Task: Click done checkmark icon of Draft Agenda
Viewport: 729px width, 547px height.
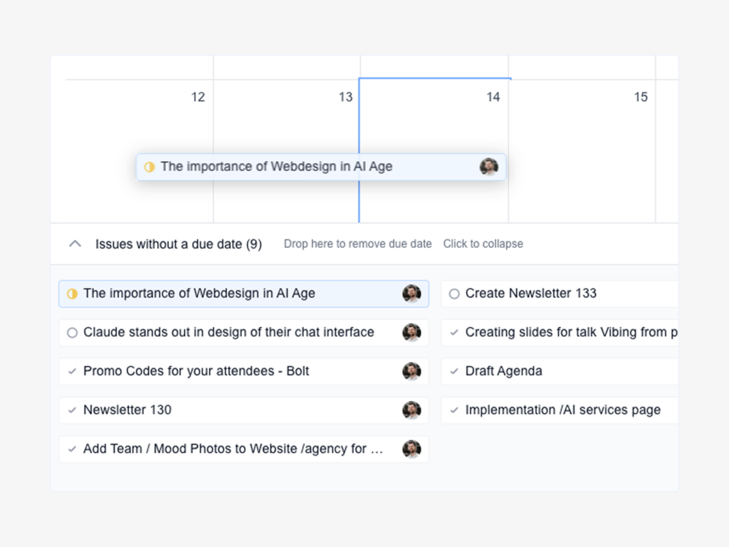Action: (x=454, y=371)
